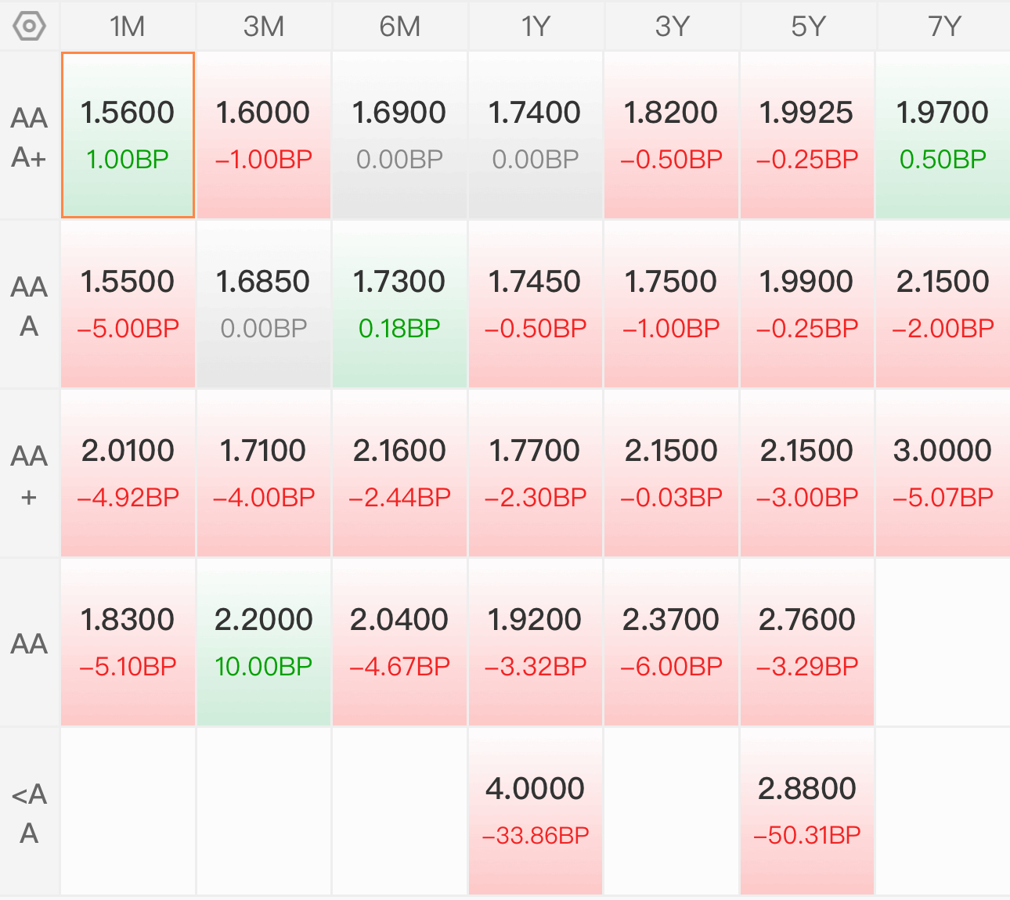Select the 1M column header
This screenshot has width=1010, height=900.
click(128, 27)
